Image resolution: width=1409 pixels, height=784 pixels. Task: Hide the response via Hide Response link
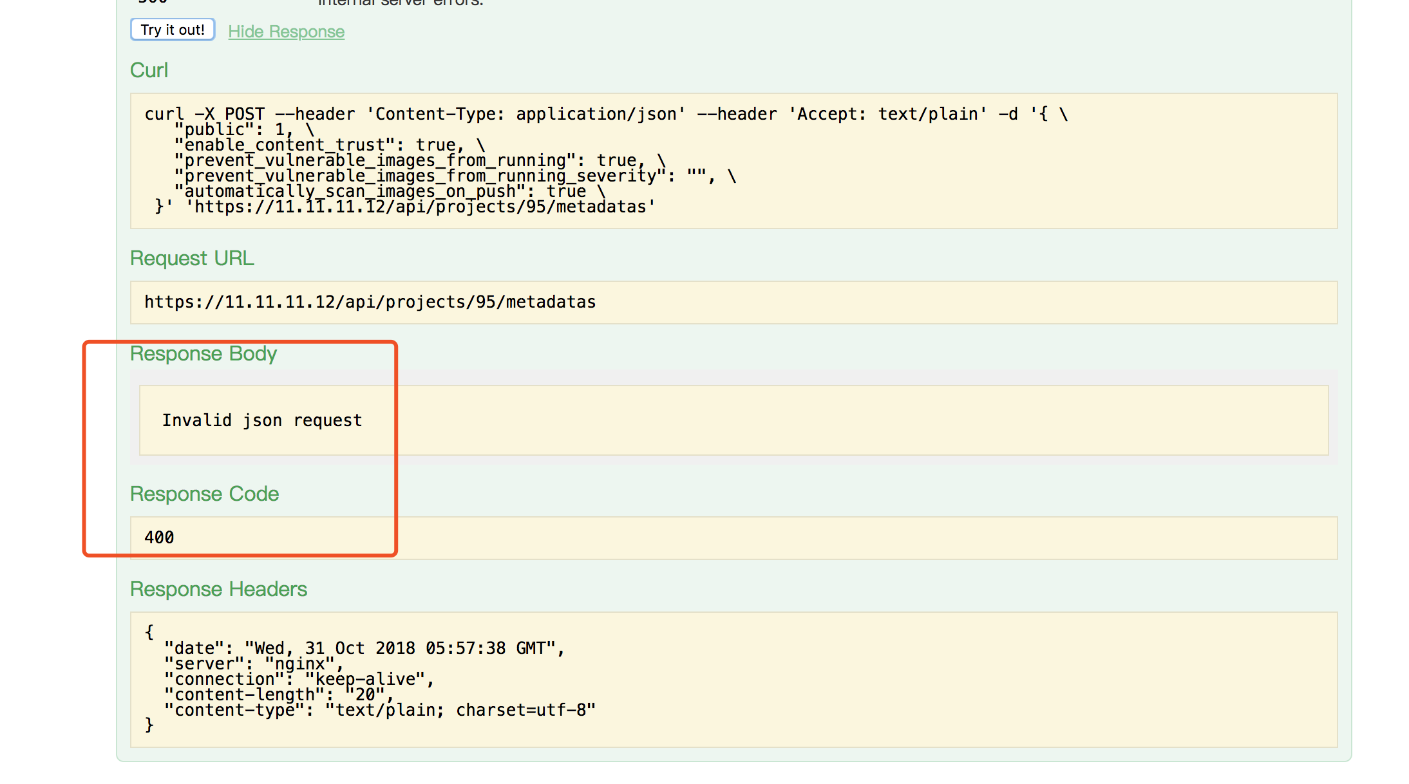tap(286, 32)
